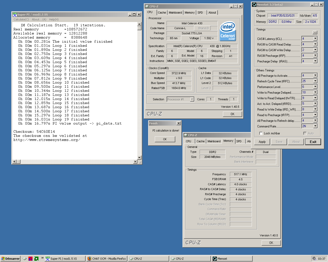The image size is (328, 262).
Task: Switch to CHAT OCM Firefox taskbar button
Action: click(107, 259)
